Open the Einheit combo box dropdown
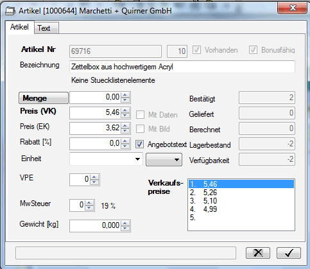This screenshot has height=269, width=310. coord(137,159)
